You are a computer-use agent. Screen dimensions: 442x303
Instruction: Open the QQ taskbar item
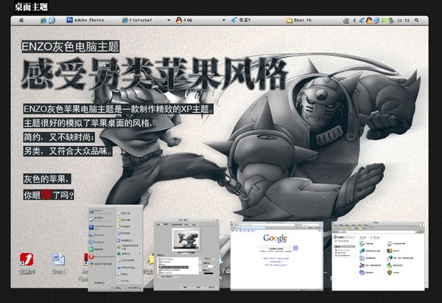192,21
